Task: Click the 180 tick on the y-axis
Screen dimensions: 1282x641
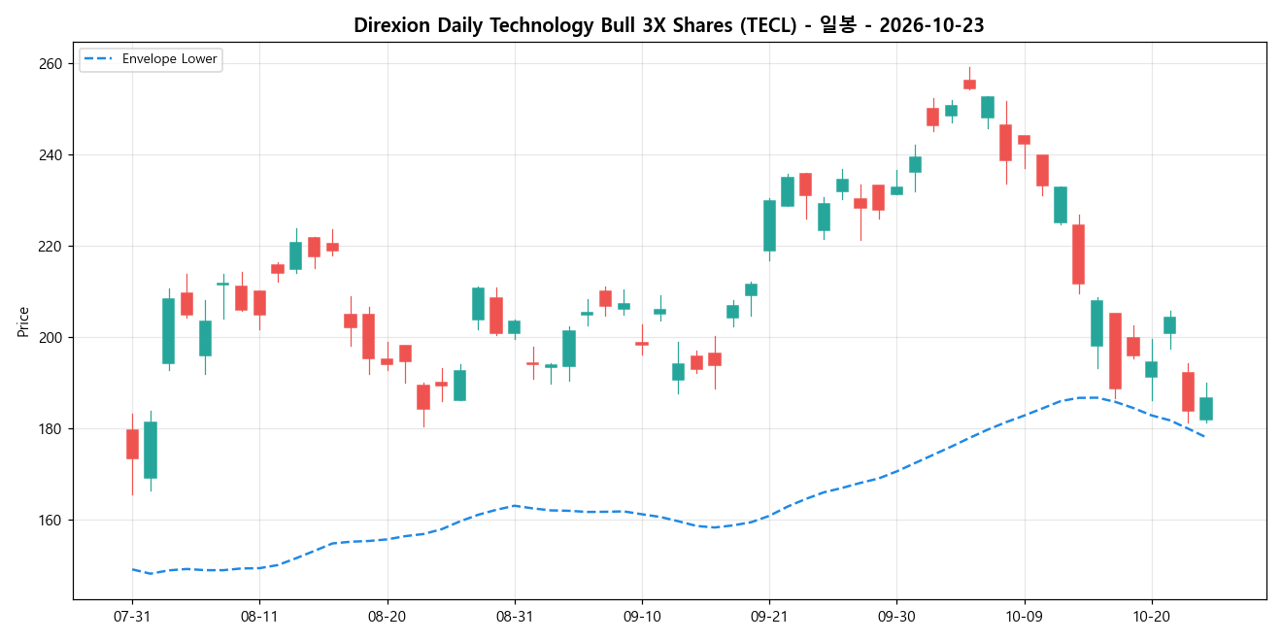Action: [x=51, y=429]
